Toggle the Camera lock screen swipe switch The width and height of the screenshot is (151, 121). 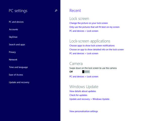[x=86, y=72]
